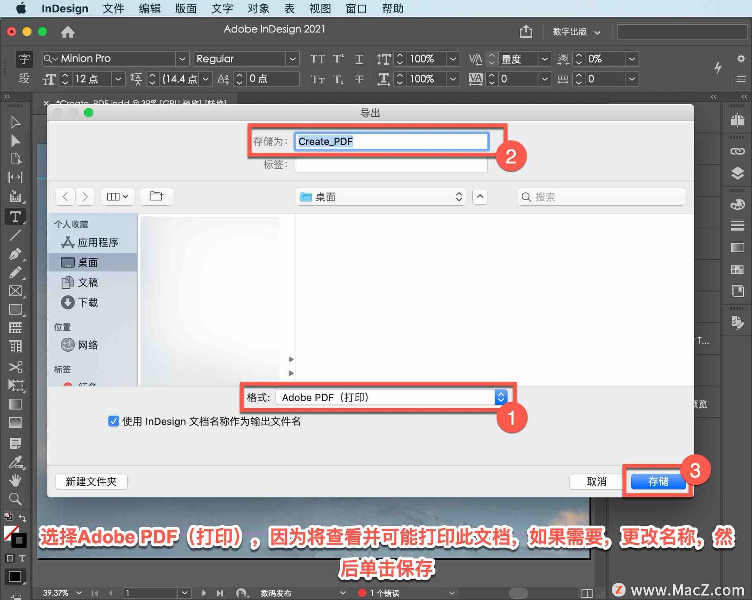Create new folder icon in dialog toolbar

click(x=157, y=196)
